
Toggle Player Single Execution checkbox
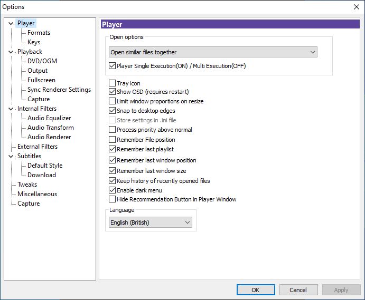tap(112, 66)
